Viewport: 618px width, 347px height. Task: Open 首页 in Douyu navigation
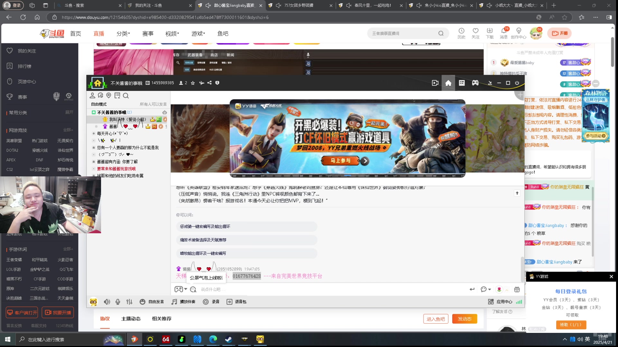click(x=76, y=34)
